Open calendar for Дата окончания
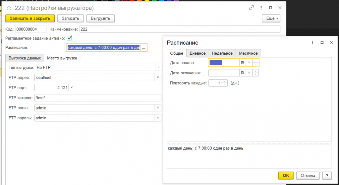Image resolution: width=339 pixels, height=185 pixels. click(243, 73)
